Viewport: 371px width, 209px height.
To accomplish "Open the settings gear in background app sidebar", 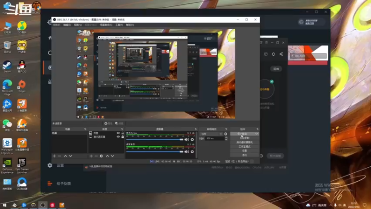I will pyautogui.click(x=50, y=165).
